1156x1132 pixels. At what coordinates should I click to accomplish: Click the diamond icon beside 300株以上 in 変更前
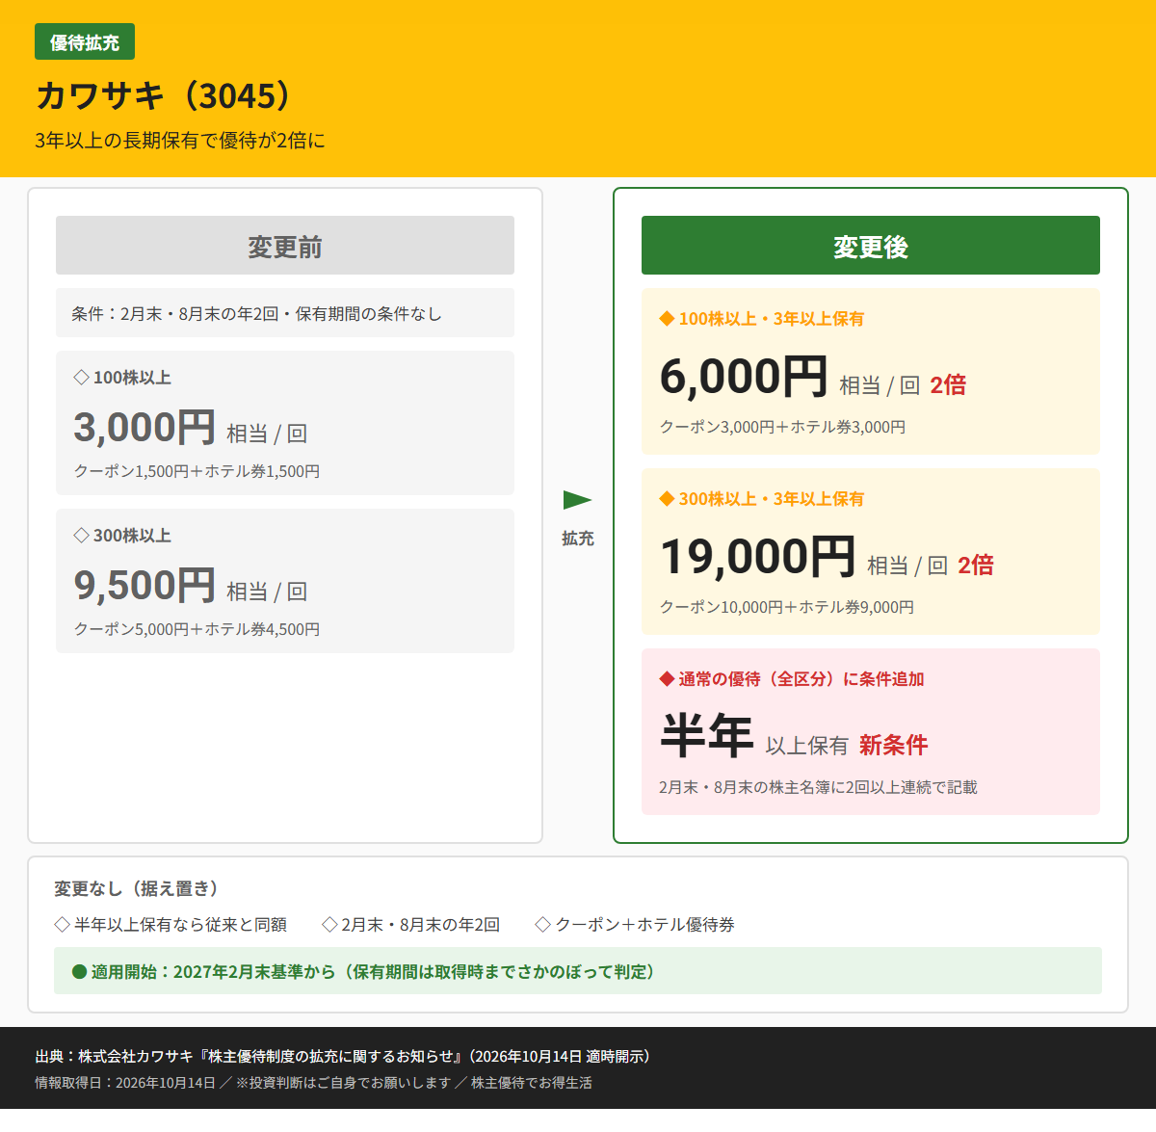click(81, 536)
